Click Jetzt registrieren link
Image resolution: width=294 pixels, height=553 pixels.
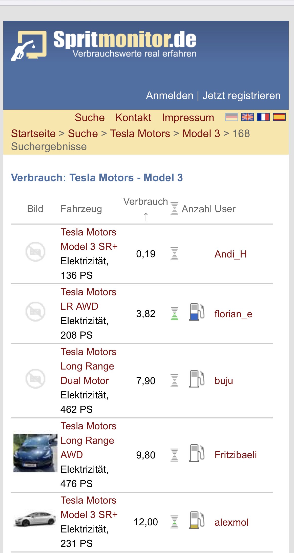click(241, 96)
